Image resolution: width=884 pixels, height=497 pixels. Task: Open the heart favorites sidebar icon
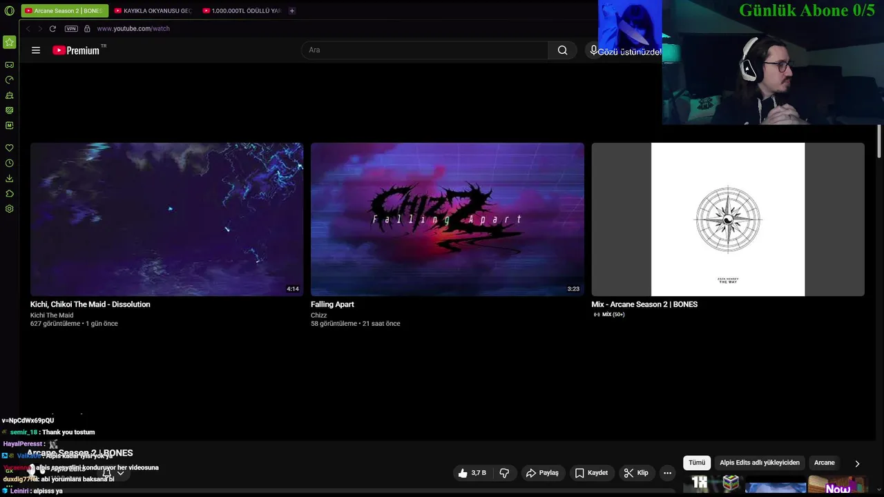pos(9,148)
